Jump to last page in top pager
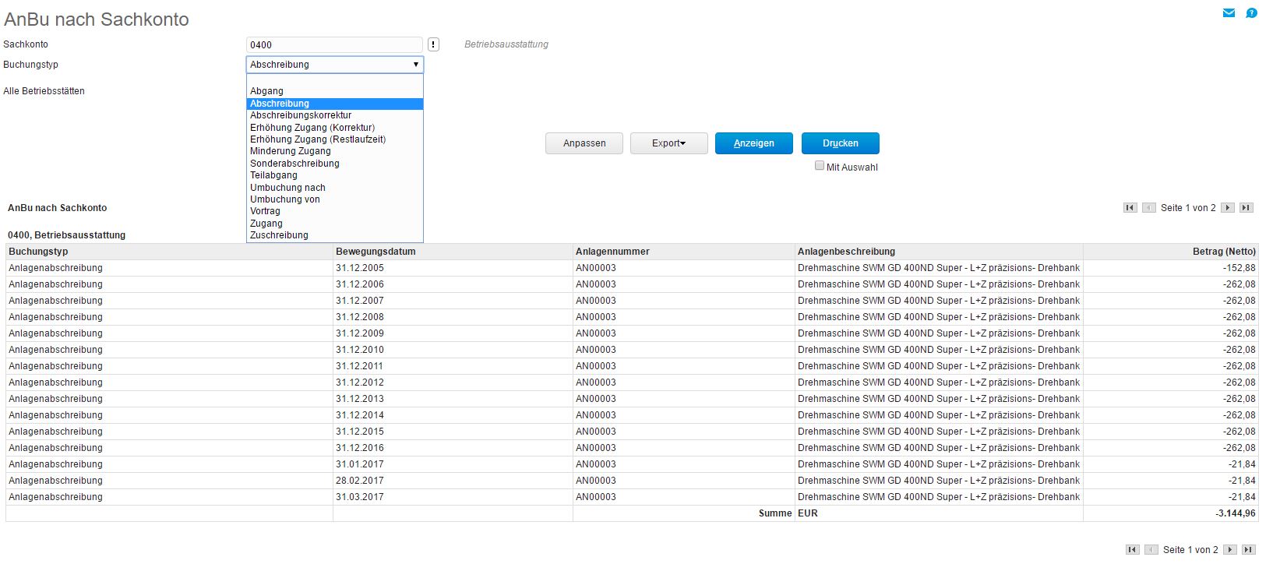The height and width of the screenshot is (564, 1273). click(1247, 208)
